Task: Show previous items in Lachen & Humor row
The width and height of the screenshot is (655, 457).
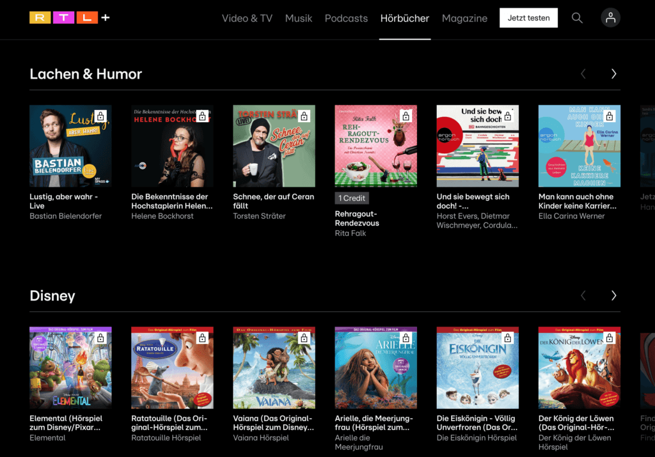Action: pos(583,74)
